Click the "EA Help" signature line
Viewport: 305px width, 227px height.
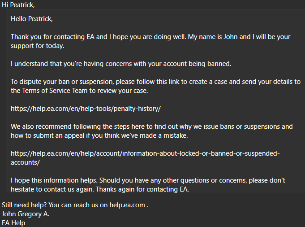click(x=13, y=223)
